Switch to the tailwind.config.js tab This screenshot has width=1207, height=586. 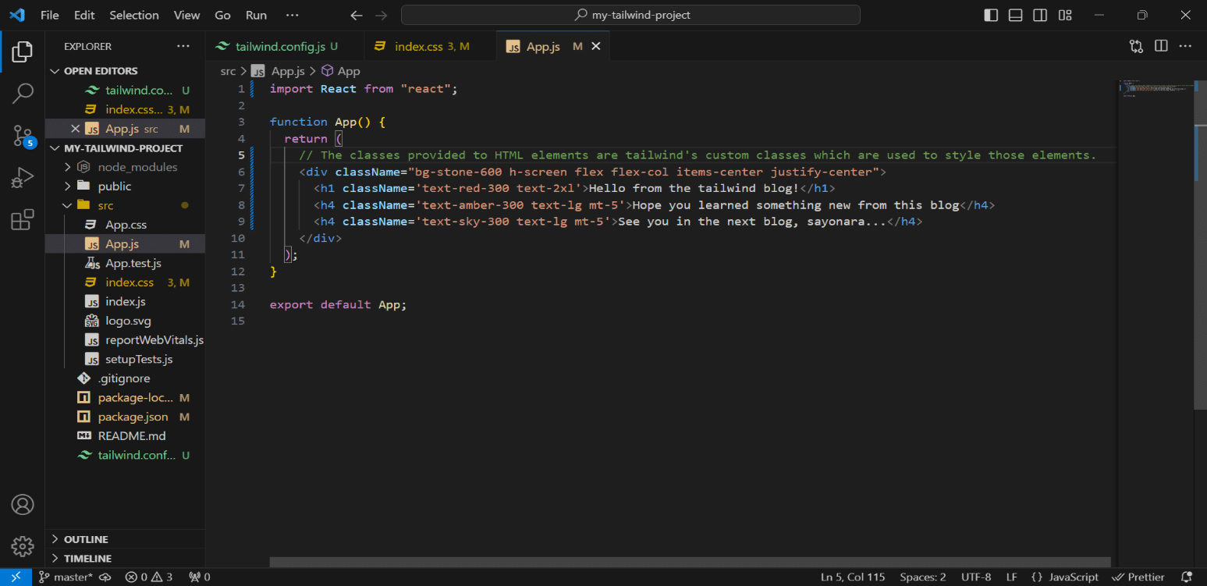click(x=279, y=47)
